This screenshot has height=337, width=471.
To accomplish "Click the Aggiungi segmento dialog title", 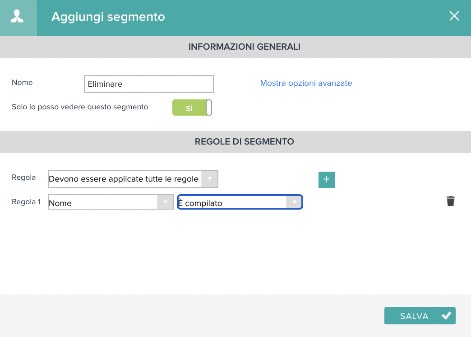I will point(108,17).
